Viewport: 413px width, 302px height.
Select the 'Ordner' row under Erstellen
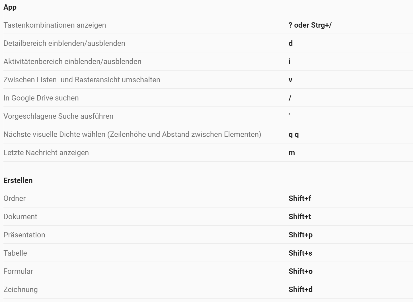coord(15,198)
